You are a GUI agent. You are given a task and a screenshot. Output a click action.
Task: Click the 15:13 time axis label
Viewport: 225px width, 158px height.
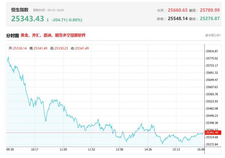coord(176,150)
